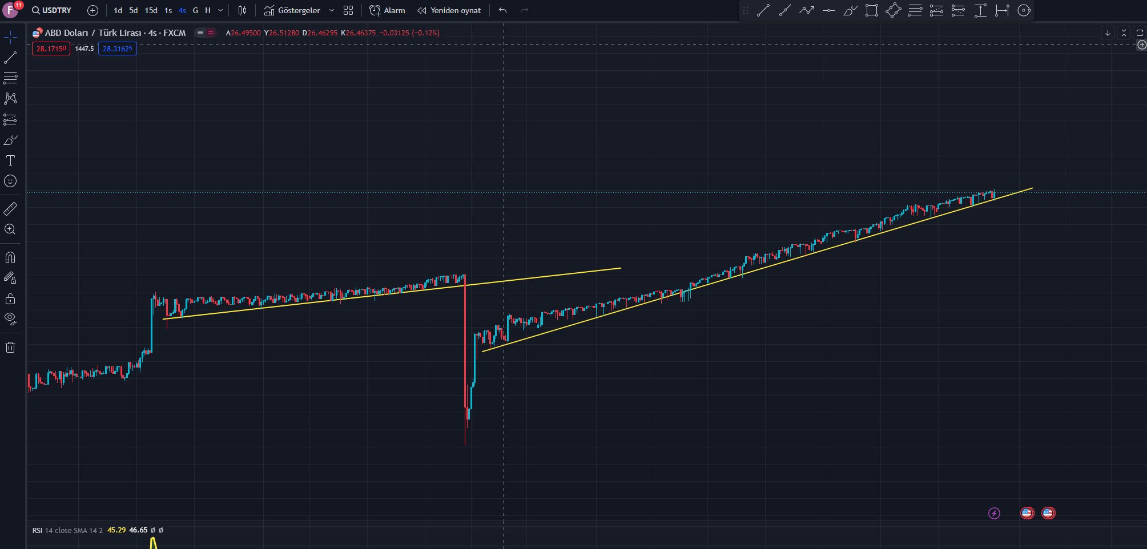The width and height of the screenshot is (1147, 549).
Task: Select the rotated rectangle tool
Action: pos(894,10)
